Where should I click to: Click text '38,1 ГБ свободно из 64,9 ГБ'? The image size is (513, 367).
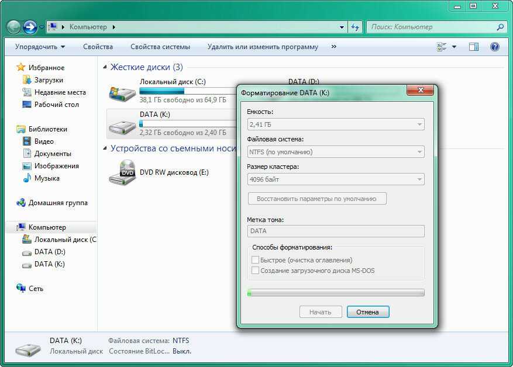(x=183, y=100)
